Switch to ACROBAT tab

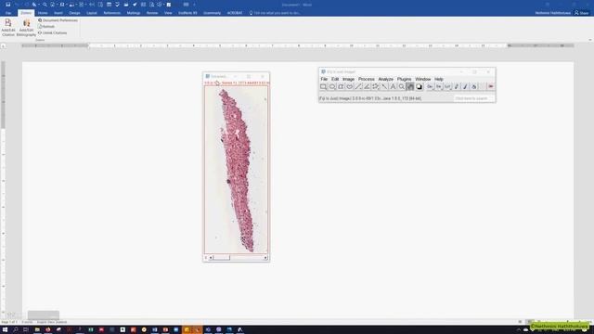(x=235, y=13)
